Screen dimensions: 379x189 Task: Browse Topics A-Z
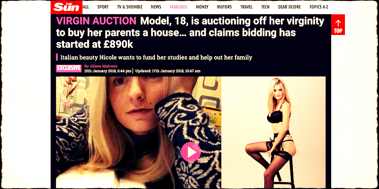click(319, 7)
